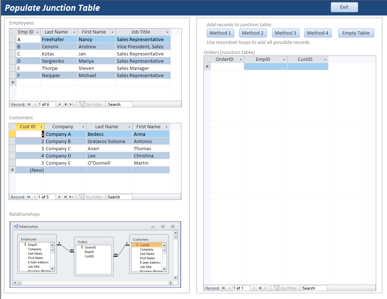Click the Method 3 button
Screen dimensions: 387x299
click(286, 33)
